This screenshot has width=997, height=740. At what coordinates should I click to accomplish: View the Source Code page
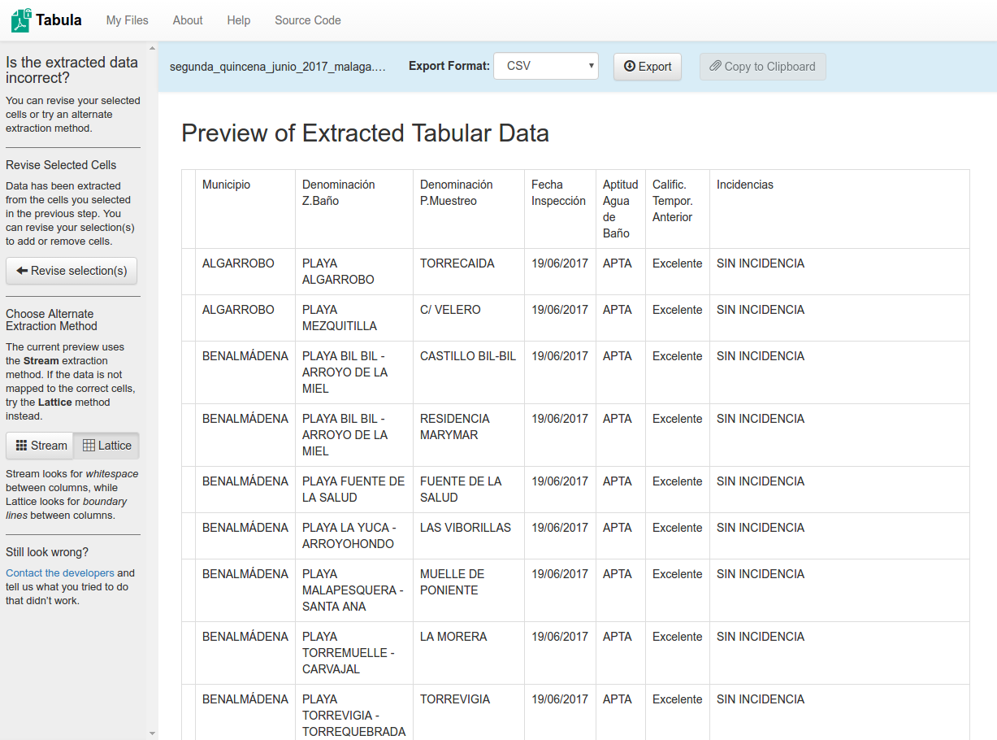(x=307, y=20)
